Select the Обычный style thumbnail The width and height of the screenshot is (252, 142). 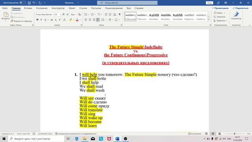click(x=130, y=17)
